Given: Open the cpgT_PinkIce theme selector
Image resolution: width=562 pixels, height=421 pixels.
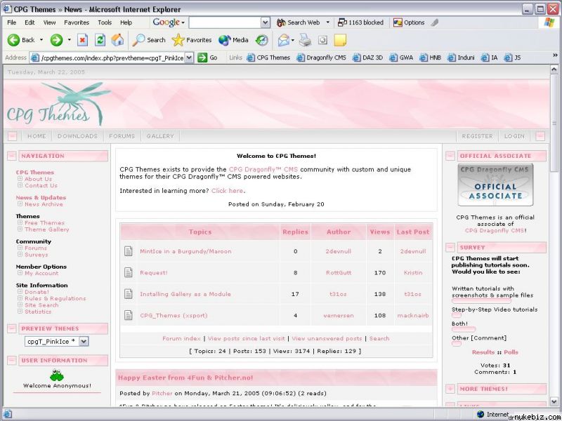Looking at the screenshot, I should (57, 342).
